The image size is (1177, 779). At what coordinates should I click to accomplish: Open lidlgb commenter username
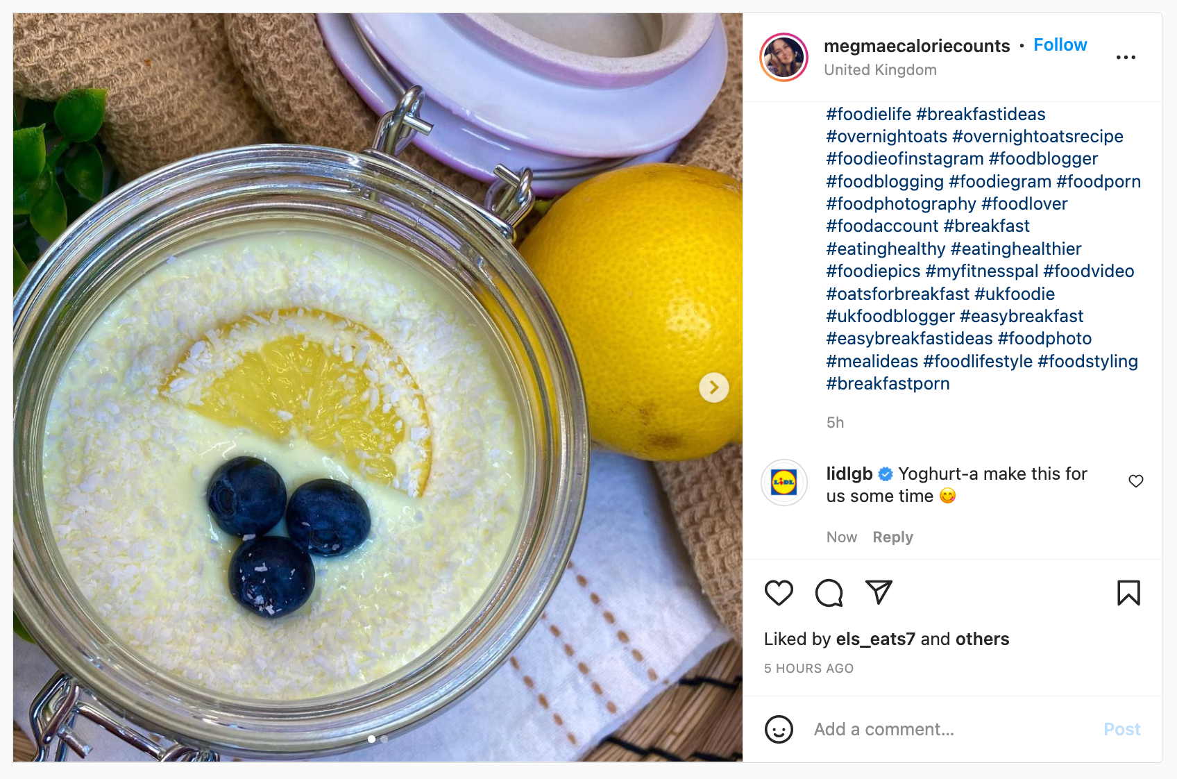(x=849, y=474)
